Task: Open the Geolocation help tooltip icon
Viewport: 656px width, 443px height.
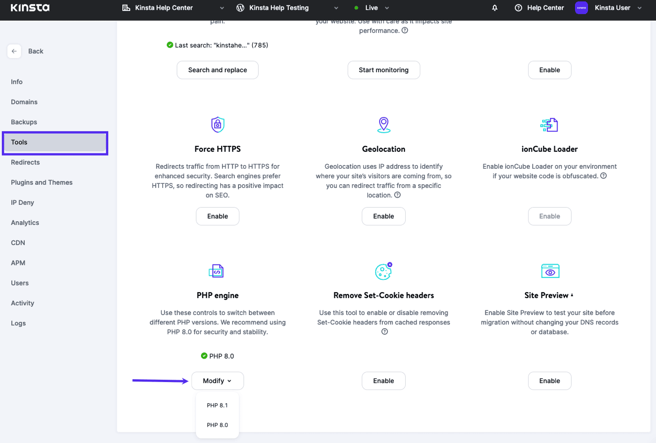Action: click(397, 195)
